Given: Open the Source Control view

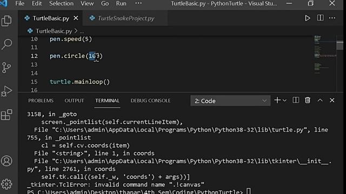Looking at the screenshot, I should tap(6, 67).
